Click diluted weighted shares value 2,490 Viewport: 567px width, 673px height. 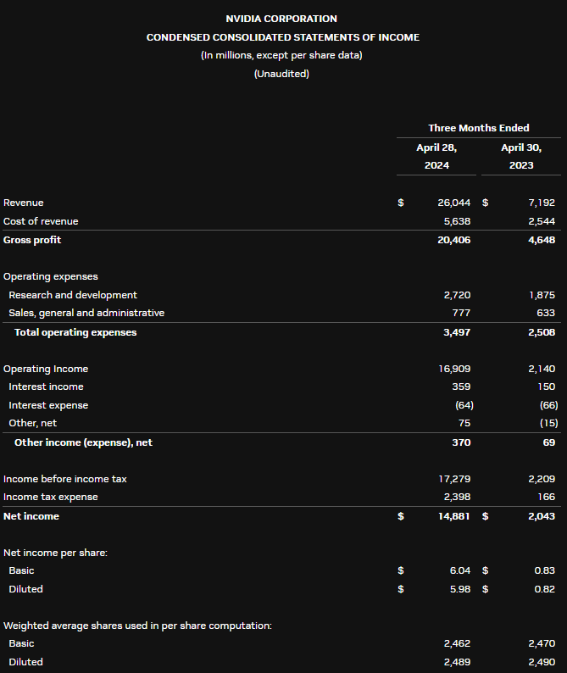click(542, 662)
